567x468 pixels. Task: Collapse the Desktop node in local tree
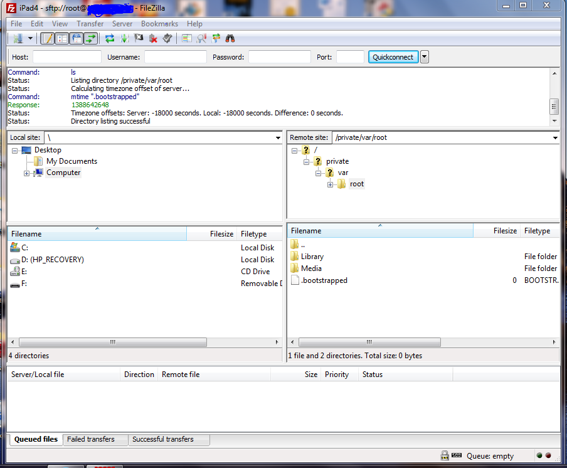point(14,151)
